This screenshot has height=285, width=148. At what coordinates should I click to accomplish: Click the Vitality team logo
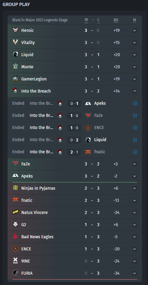[x=15, y=42]
